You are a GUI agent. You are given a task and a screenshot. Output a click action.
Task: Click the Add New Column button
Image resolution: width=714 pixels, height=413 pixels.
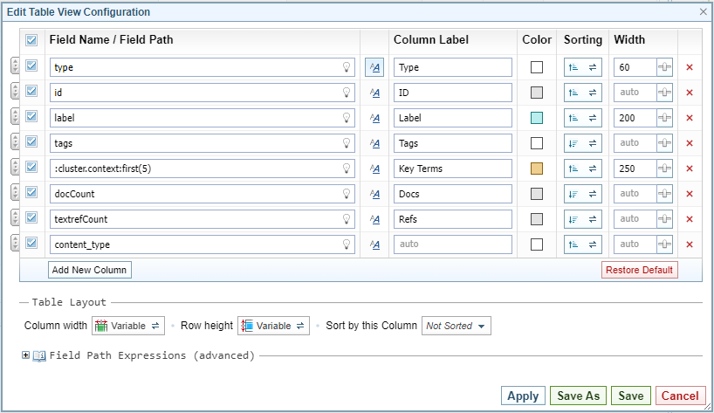click(89, 270)
